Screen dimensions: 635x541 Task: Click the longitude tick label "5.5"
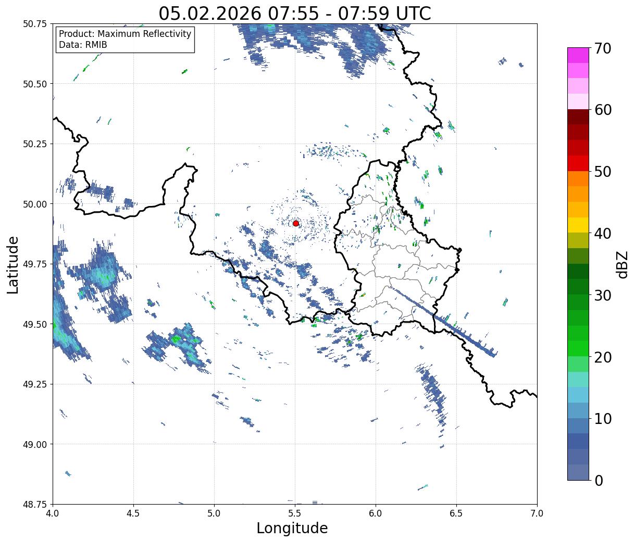point(295,513)
